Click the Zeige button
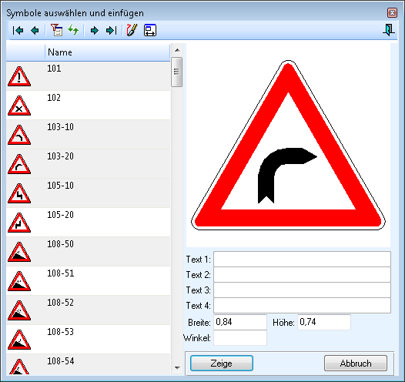 [222, 364]
